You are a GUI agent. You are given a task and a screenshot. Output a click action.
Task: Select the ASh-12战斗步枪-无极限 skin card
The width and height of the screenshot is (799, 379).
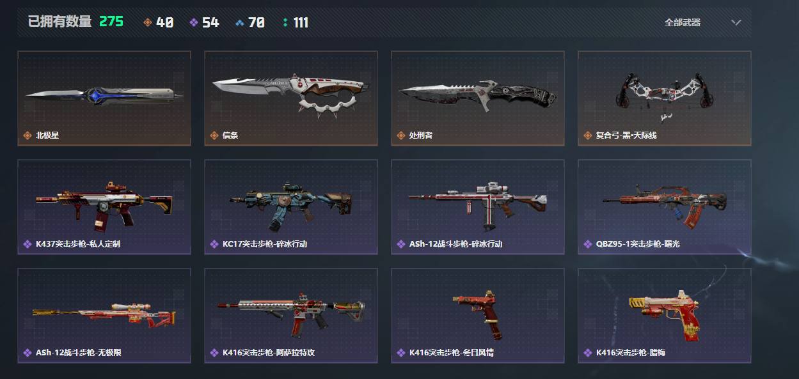point(104,316)
